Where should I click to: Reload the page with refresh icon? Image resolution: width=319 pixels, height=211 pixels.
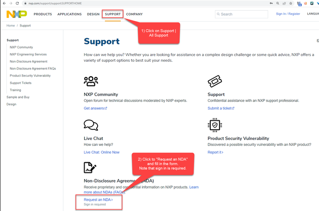pyautogui.click(x=17, y=3)
